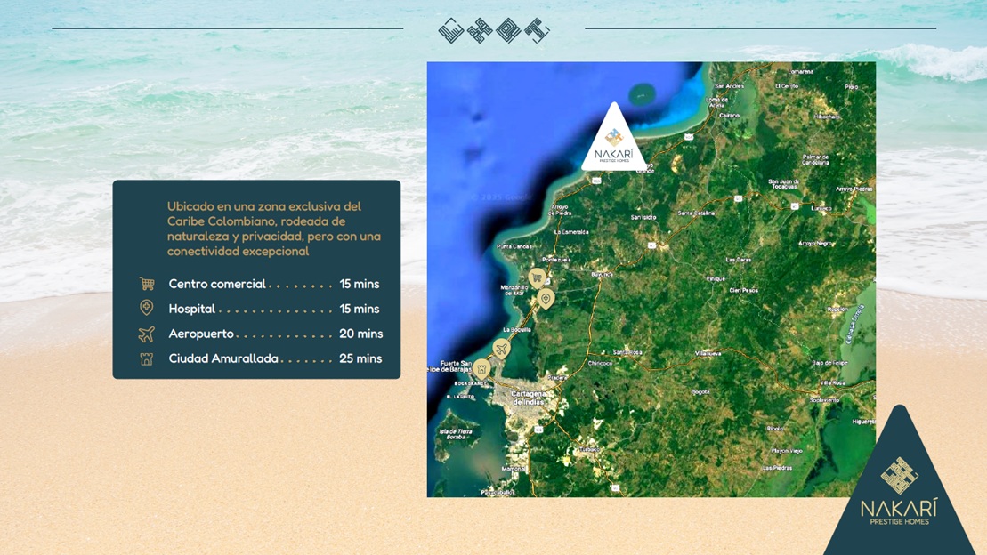Click the "Ubicado en una zona exclusiva" paragraph
Image resolution: width=987 pixels, height=555 pixels.
click(x=274, y=229)
